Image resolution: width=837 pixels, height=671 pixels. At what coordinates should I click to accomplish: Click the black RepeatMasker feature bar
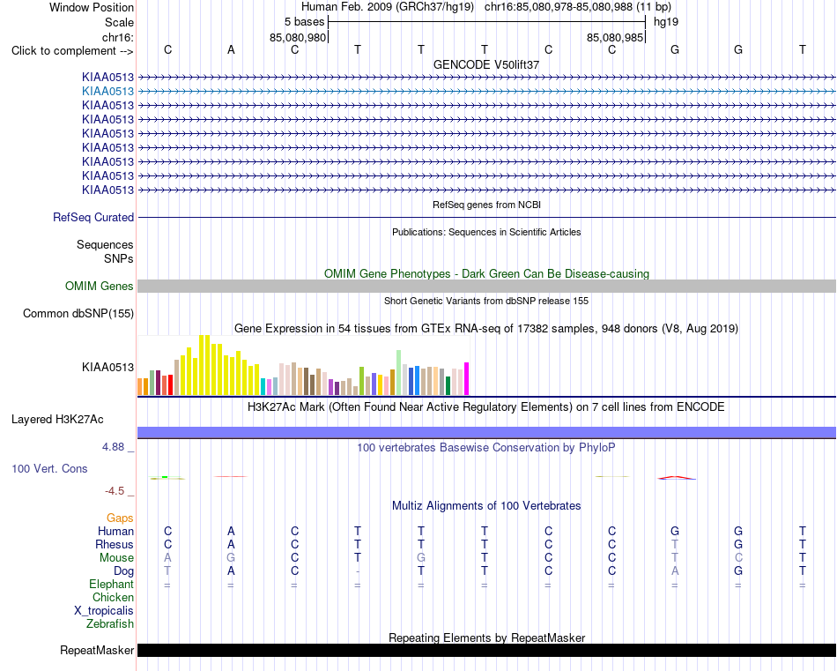(486, 650)
